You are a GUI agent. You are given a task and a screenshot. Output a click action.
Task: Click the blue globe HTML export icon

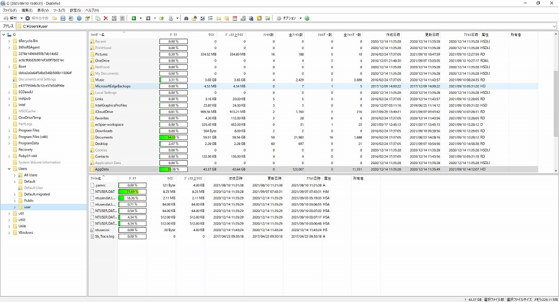79,18
